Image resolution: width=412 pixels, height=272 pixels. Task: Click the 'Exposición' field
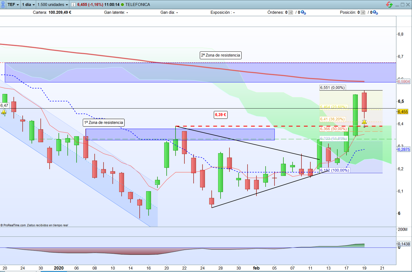tap(222, 13)
